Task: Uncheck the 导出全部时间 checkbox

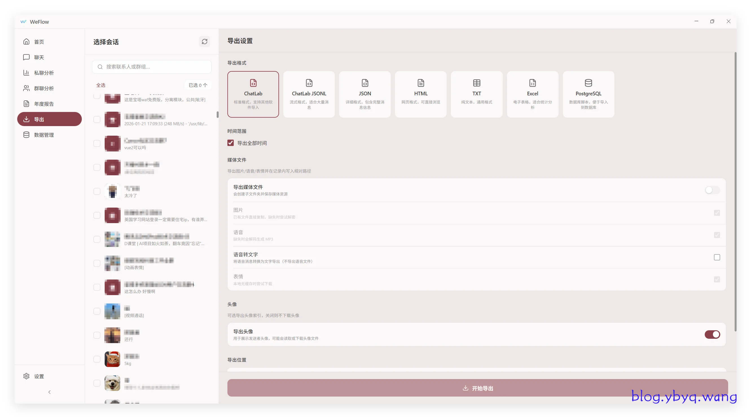Action: tap(230, 143)
